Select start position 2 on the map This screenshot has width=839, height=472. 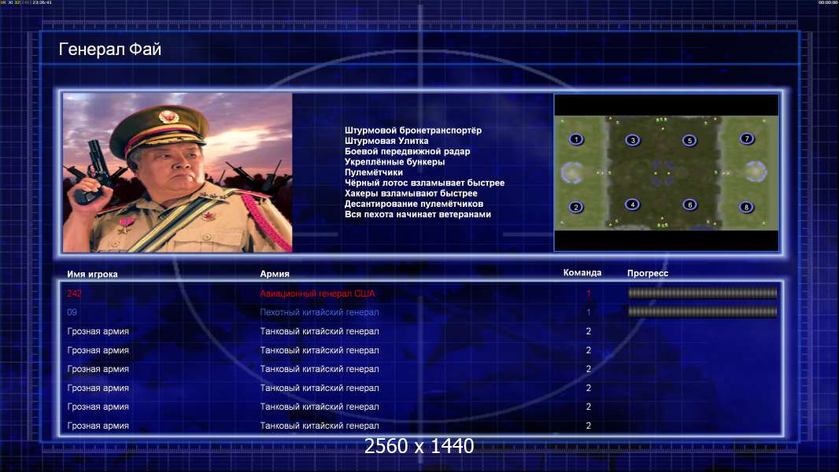(x=576, y=207)
